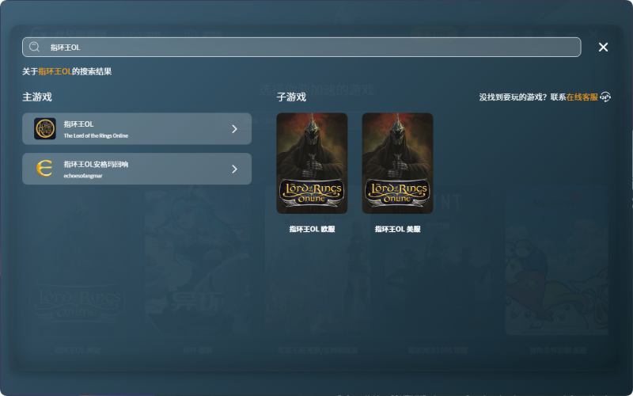Expand the 指环王OL row chevron
Image resolution: width=633 pixels, height=396 pixels.
(x=234, y=128)
